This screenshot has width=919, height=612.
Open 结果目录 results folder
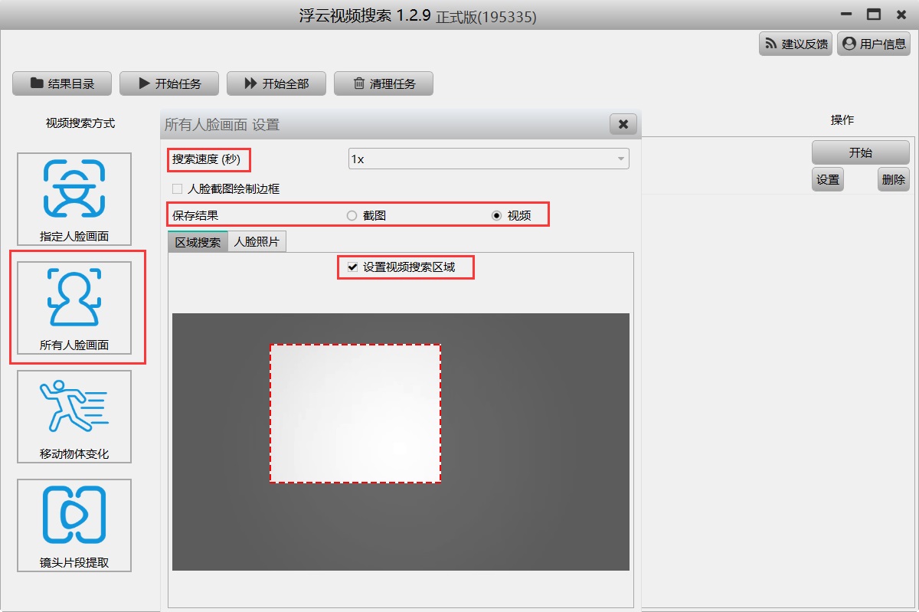(62, 83)
